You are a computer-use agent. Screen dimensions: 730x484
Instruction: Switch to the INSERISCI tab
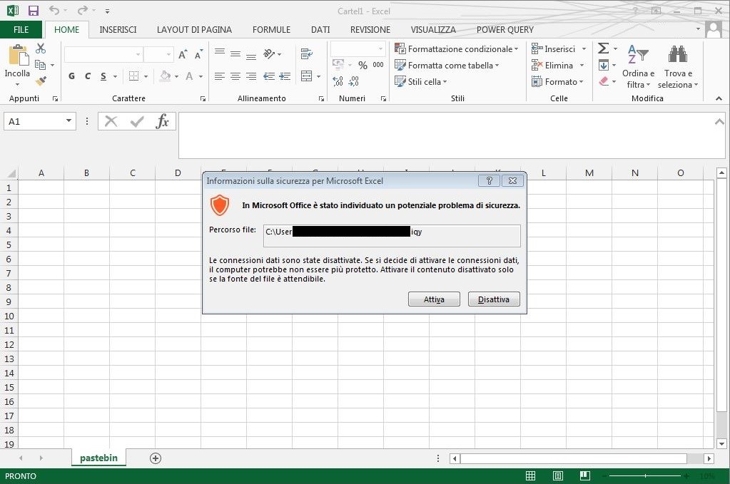(x=118, y=30)
